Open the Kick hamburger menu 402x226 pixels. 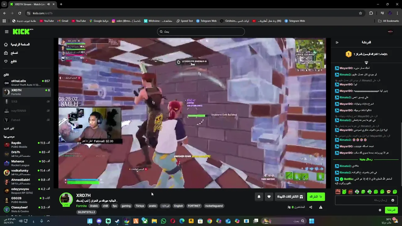[x=7, y=31]
